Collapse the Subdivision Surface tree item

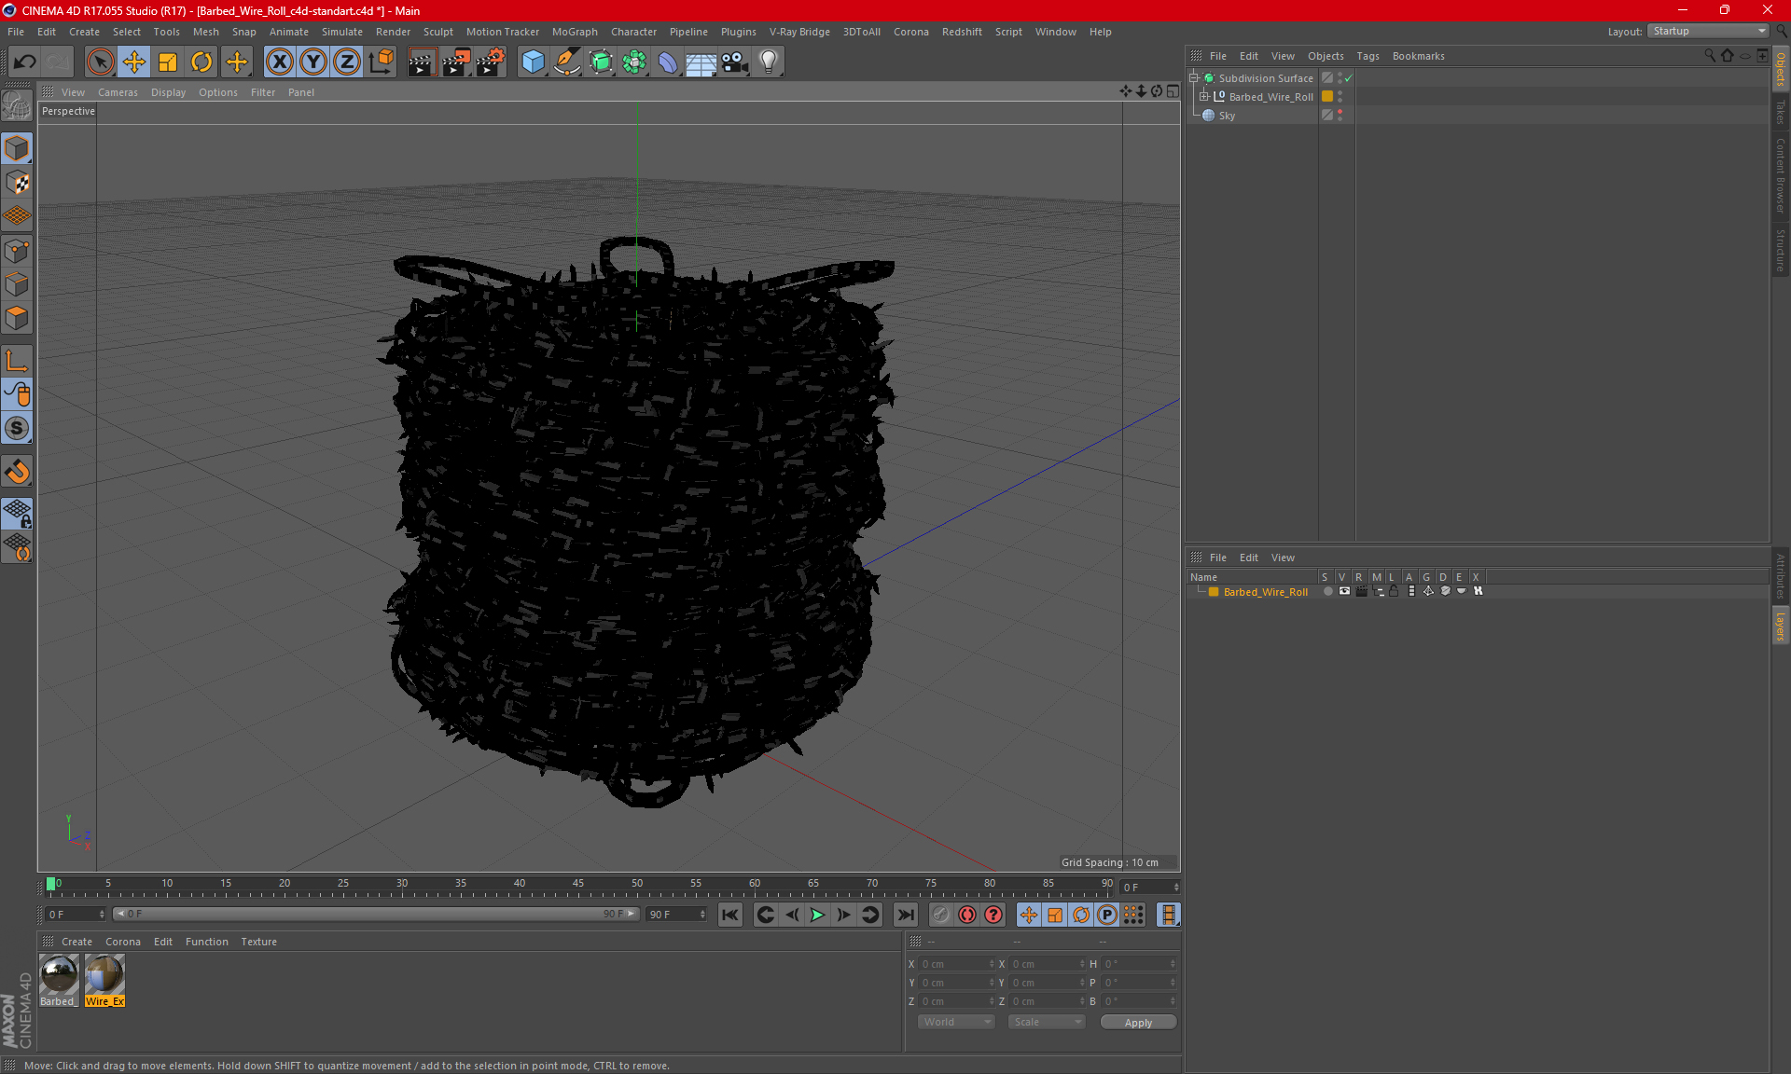click(x=1193, y=78)
